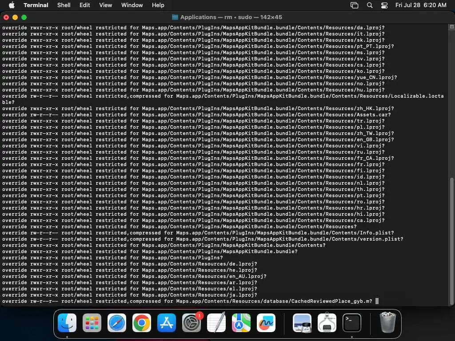The width and height of the screenshot is (455, 341).
Task: Click the window title 'Applications — rm ◂ sudo — 142×45'
Action: coord(231,17)
